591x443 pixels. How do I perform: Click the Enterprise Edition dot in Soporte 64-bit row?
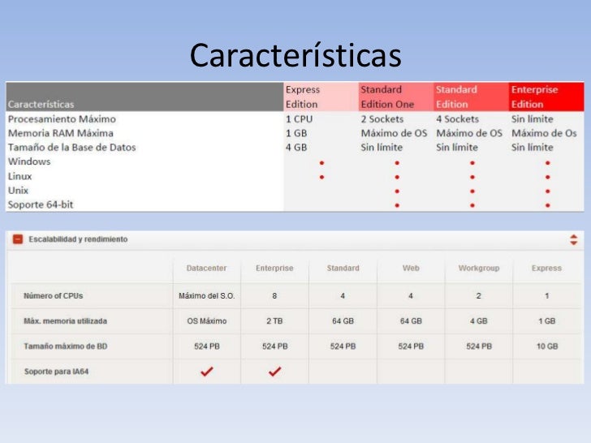[548, 205]
